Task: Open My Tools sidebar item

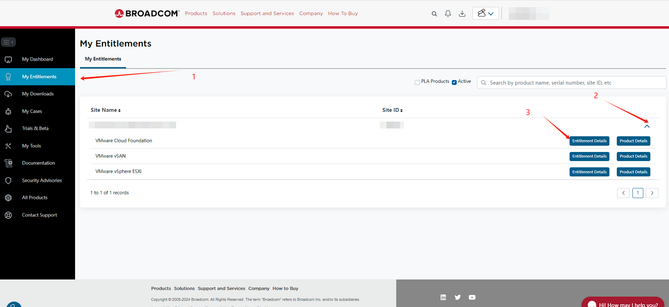Action: pos(38,146)
